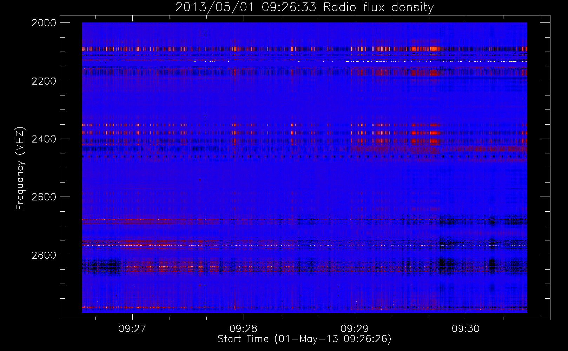Select the 2200 frequency axis label

click(44, 81)
